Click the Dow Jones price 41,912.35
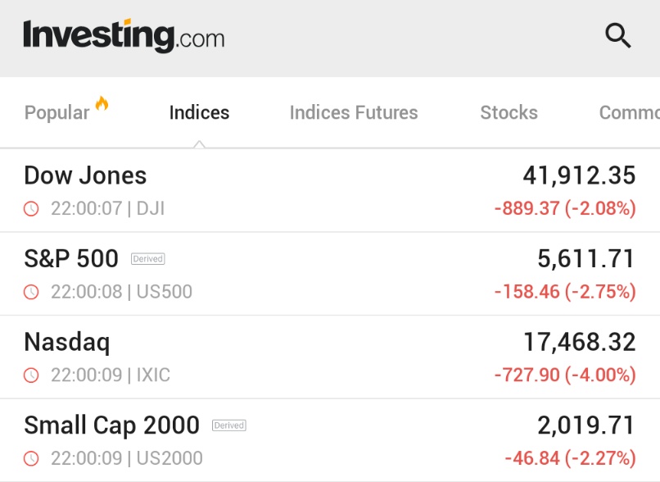Screen dimensions: 660x482 (x=579, y=175)
